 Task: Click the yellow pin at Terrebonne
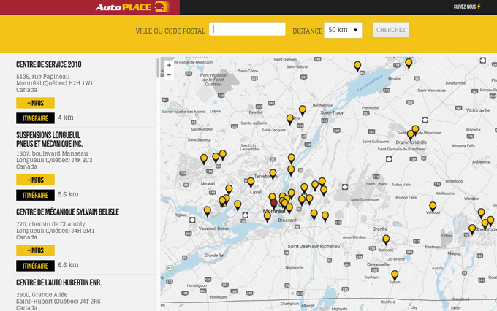273,174
